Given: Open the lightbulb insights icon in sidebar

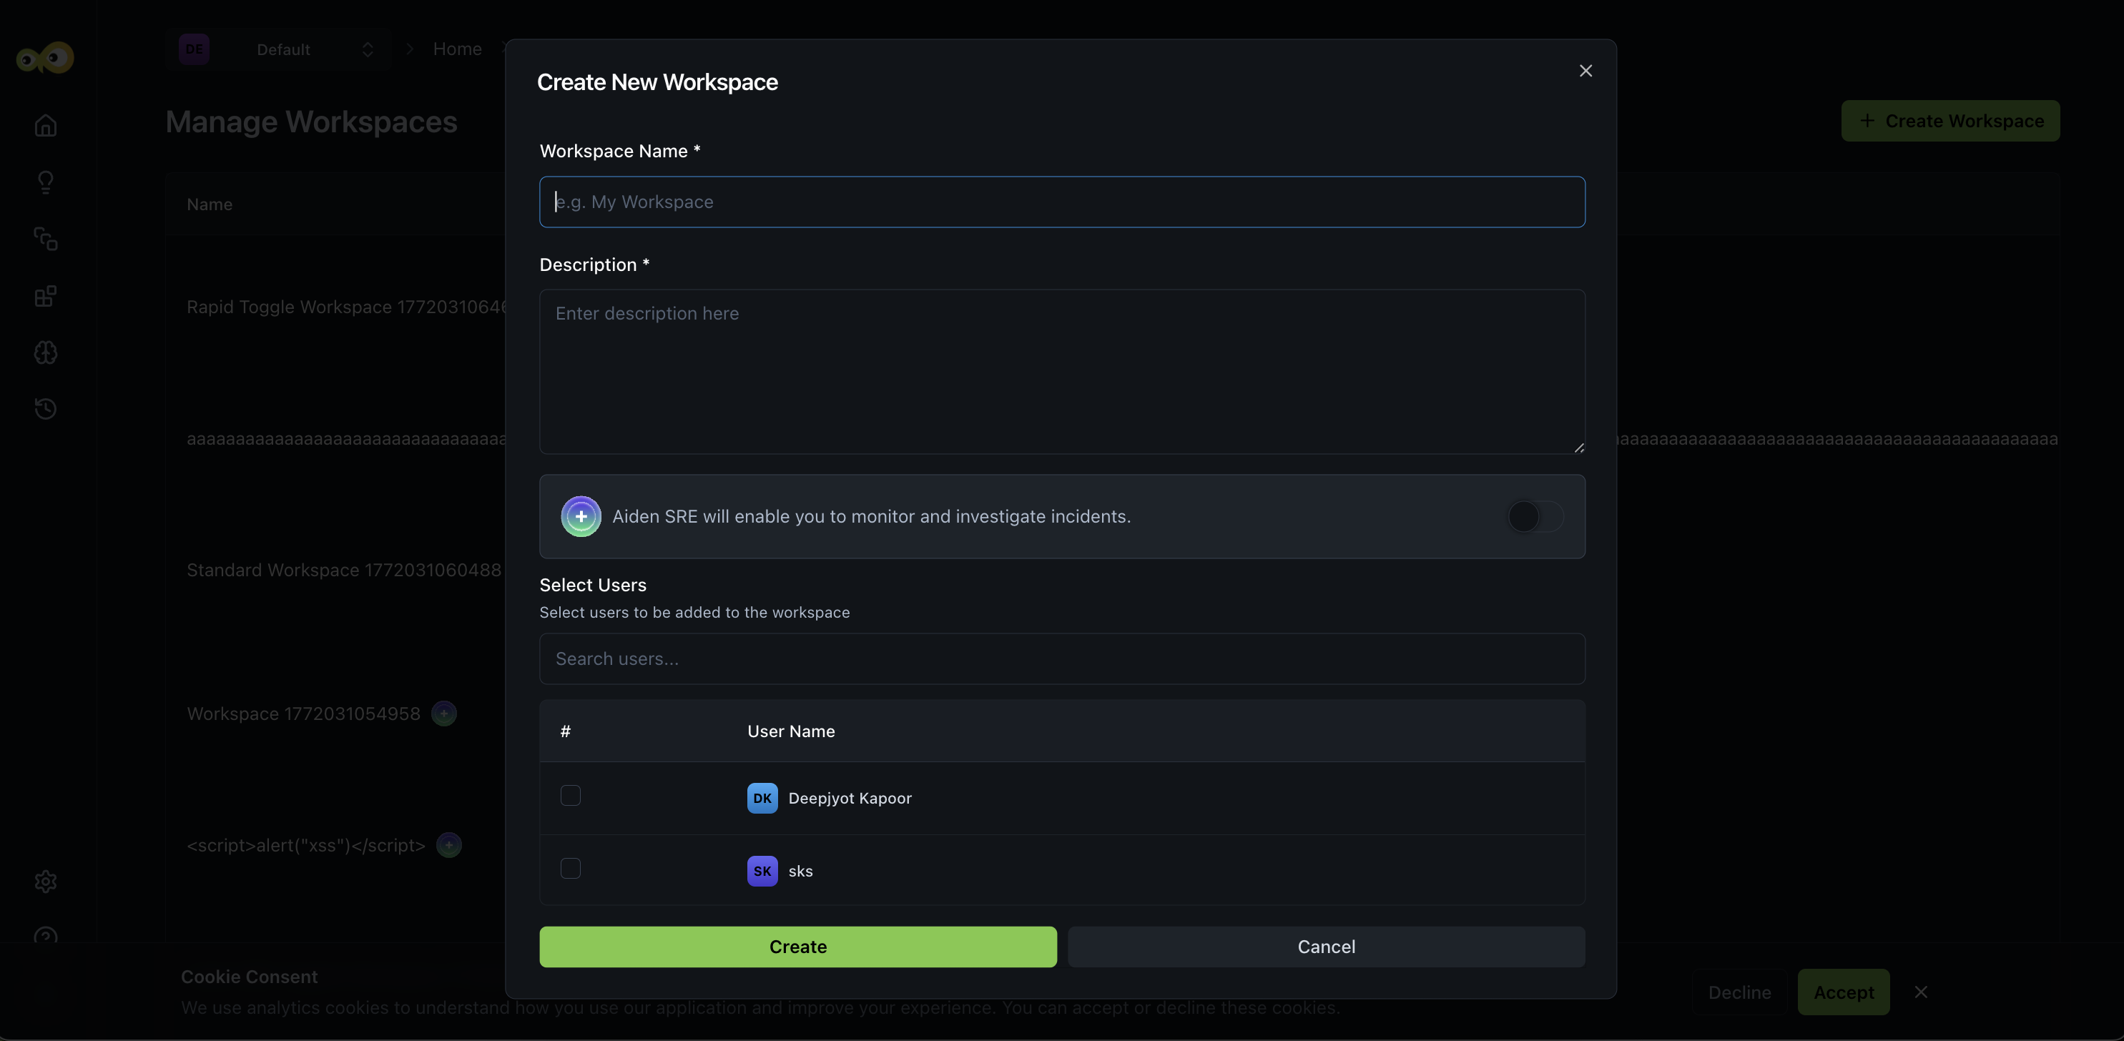Looking at the screenshot, I should [x=45, y=182].
